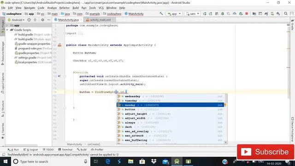Open the Favorites side tab
The image size is (295, 166).
click(3, 131)
